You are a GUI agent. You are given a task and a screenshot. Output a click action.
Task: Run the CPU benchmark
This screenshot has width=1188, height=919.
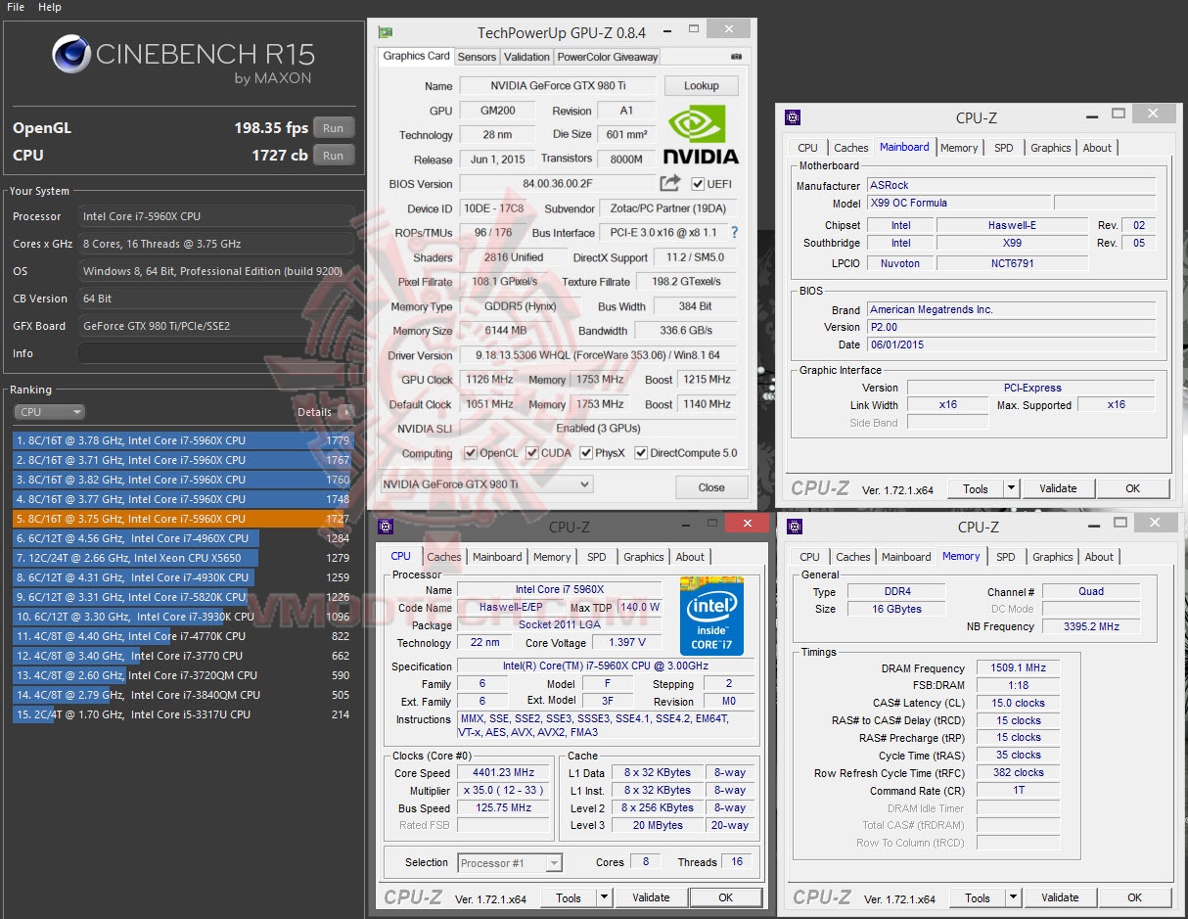[334, 155]
